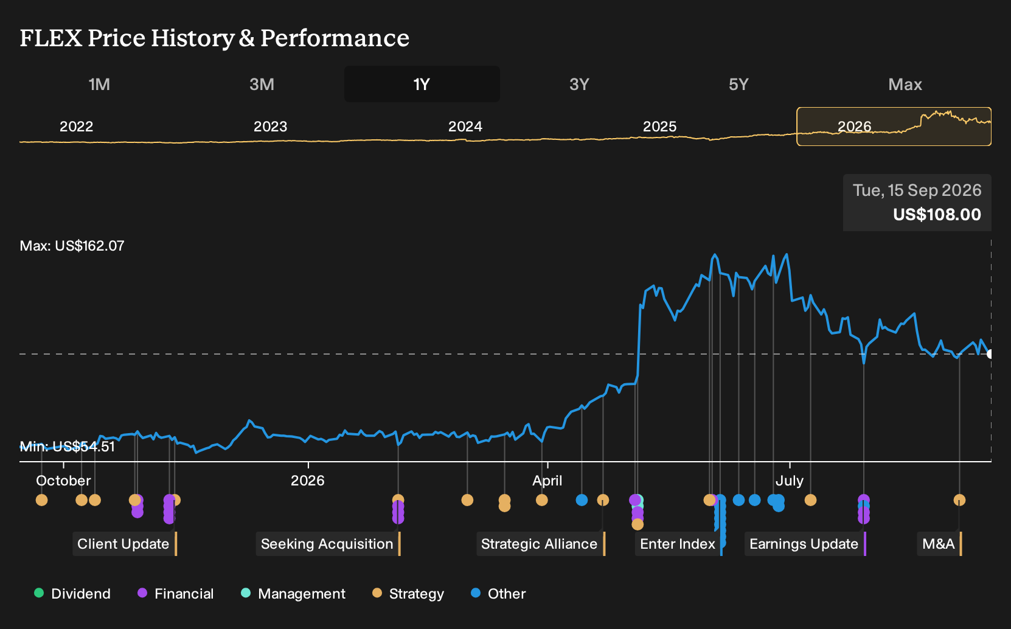Image resolution: width=1011 pixels, height=629 pixels.
Task: Toggle the Strategy legend filter
Action: pos(408,594)
